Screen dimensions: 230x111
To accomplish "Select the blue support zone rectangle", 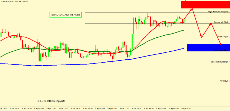I will (208, 47).
